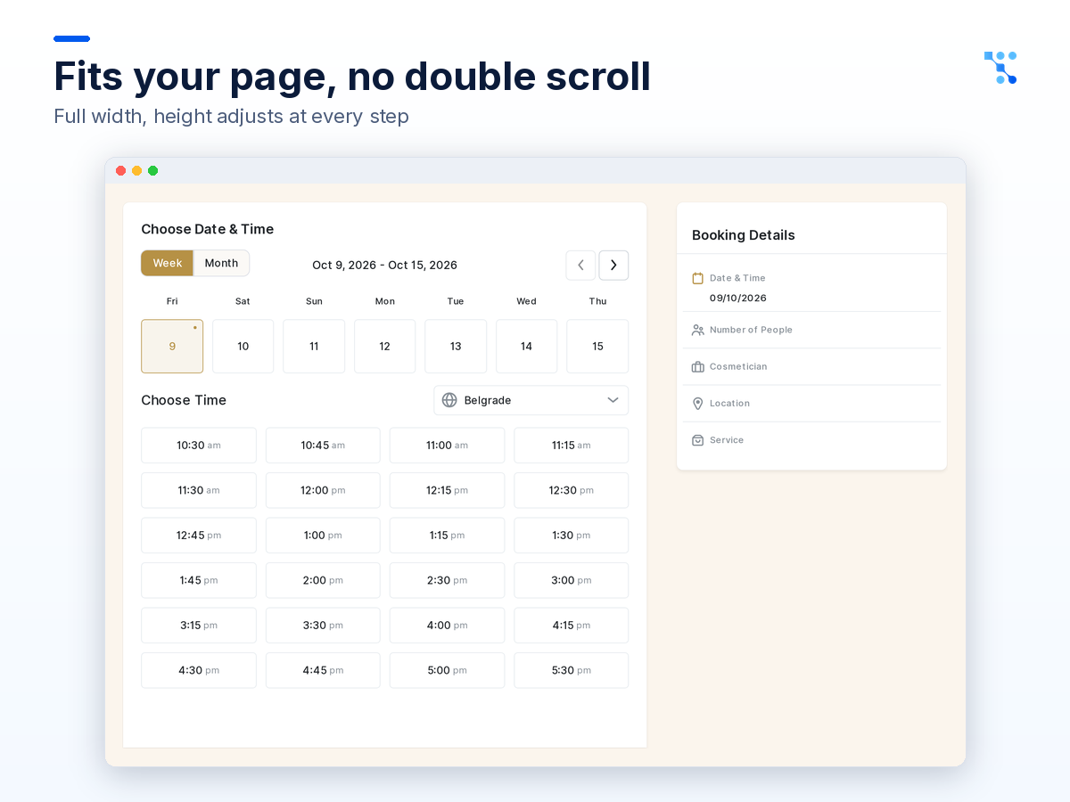The height and width of the screenshot is (802, 1070).
Task: Book the 1:15 pm time slot
Action: (447, 536)
